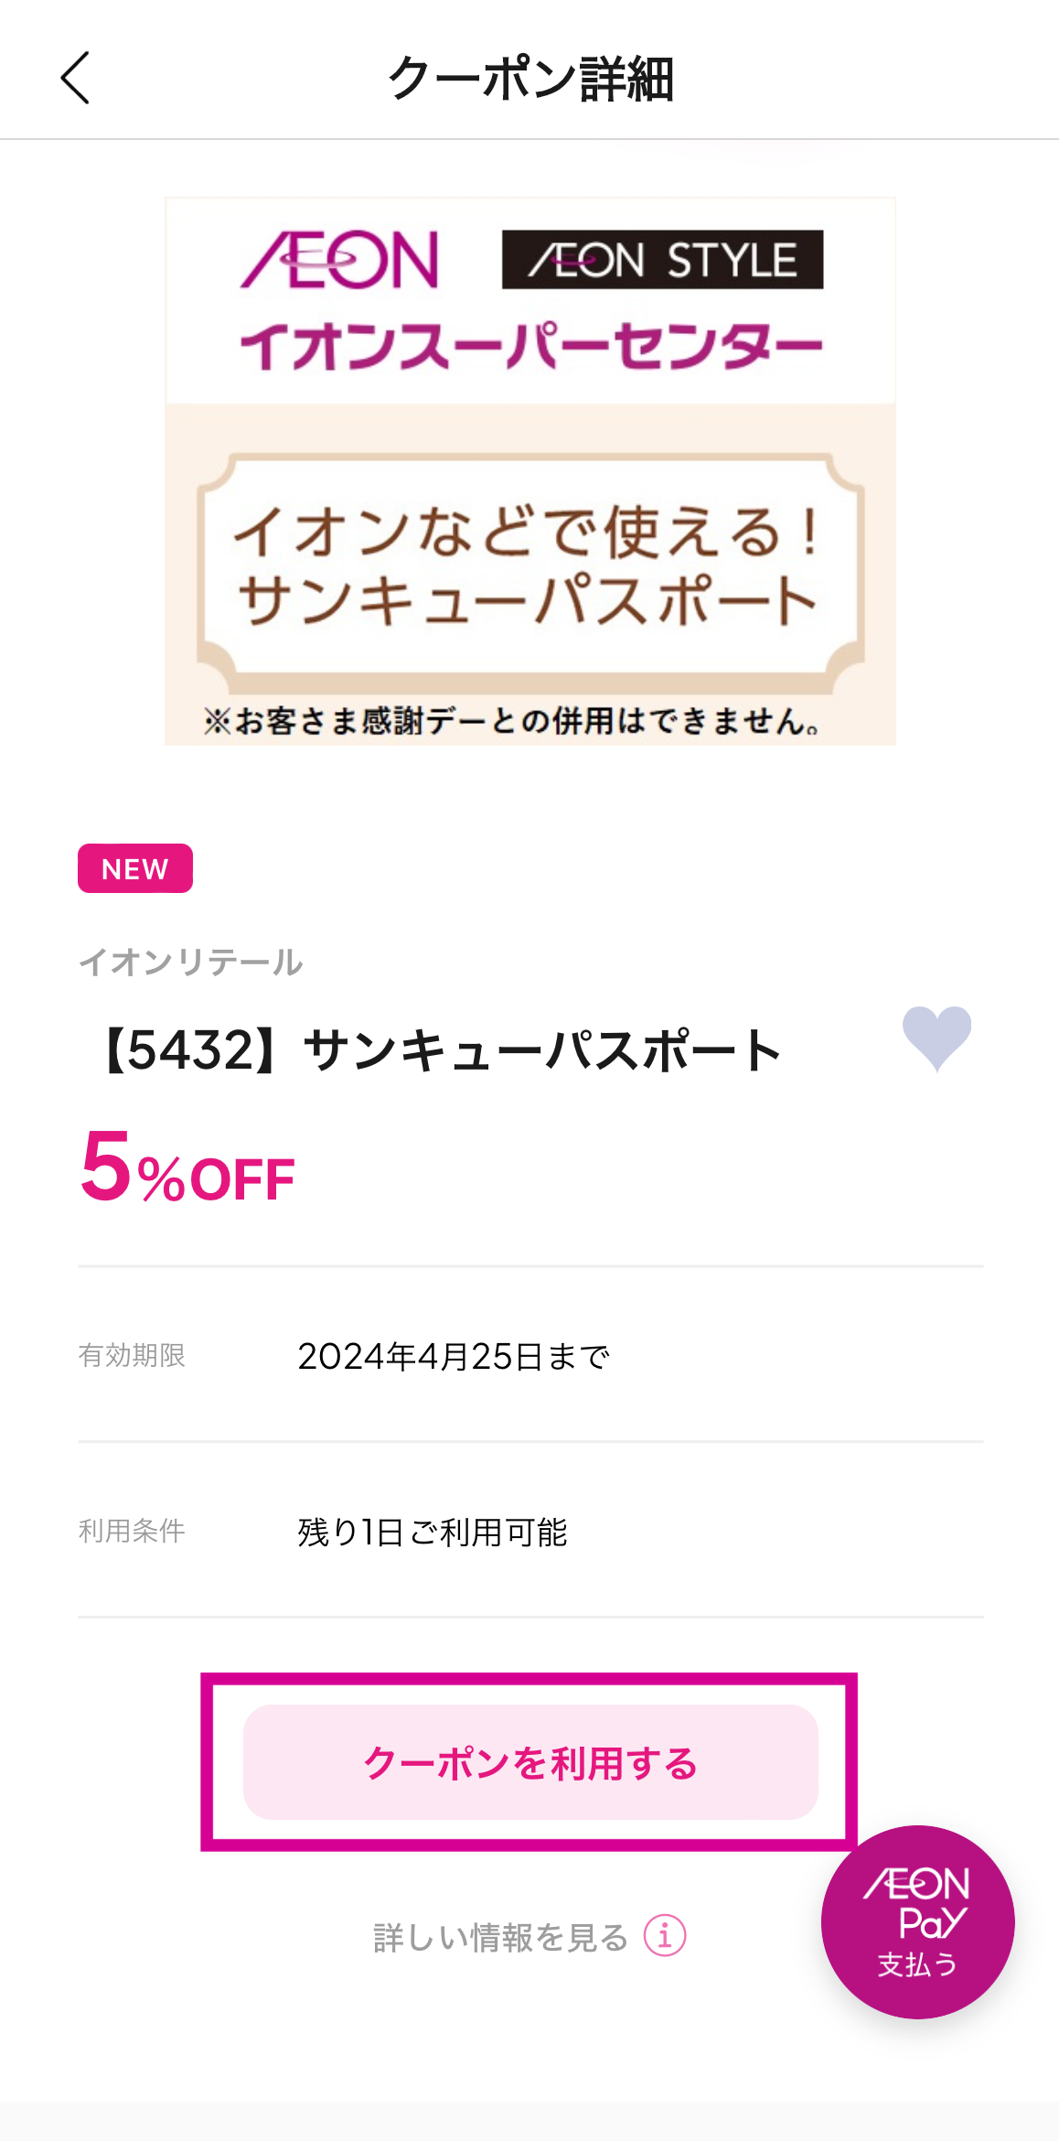Open the 詳しい情報を見る link
Screen dimensions: 1059x2141
coord(500,1937)
